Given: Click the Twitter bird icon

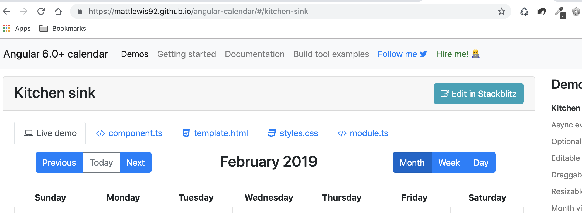Looking at the screenshot, I should [x=423, y=54].
